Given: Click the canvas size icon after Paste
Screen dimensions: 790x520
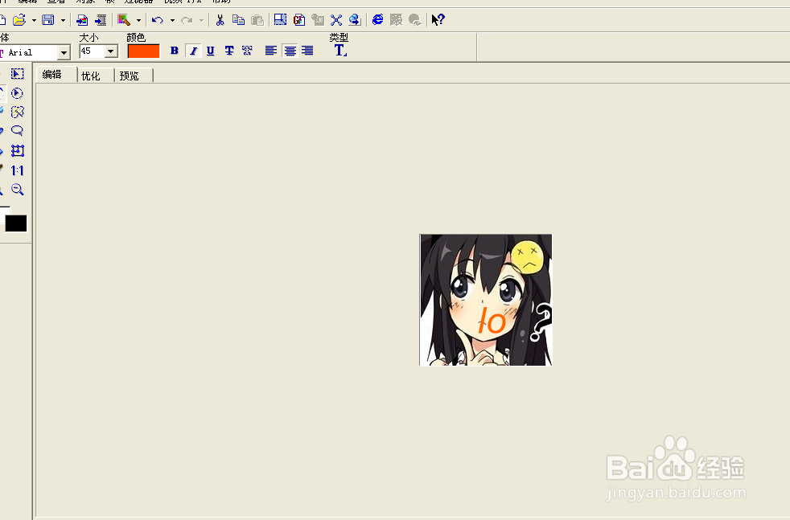Looking at the screenshot, I should 280,20.
